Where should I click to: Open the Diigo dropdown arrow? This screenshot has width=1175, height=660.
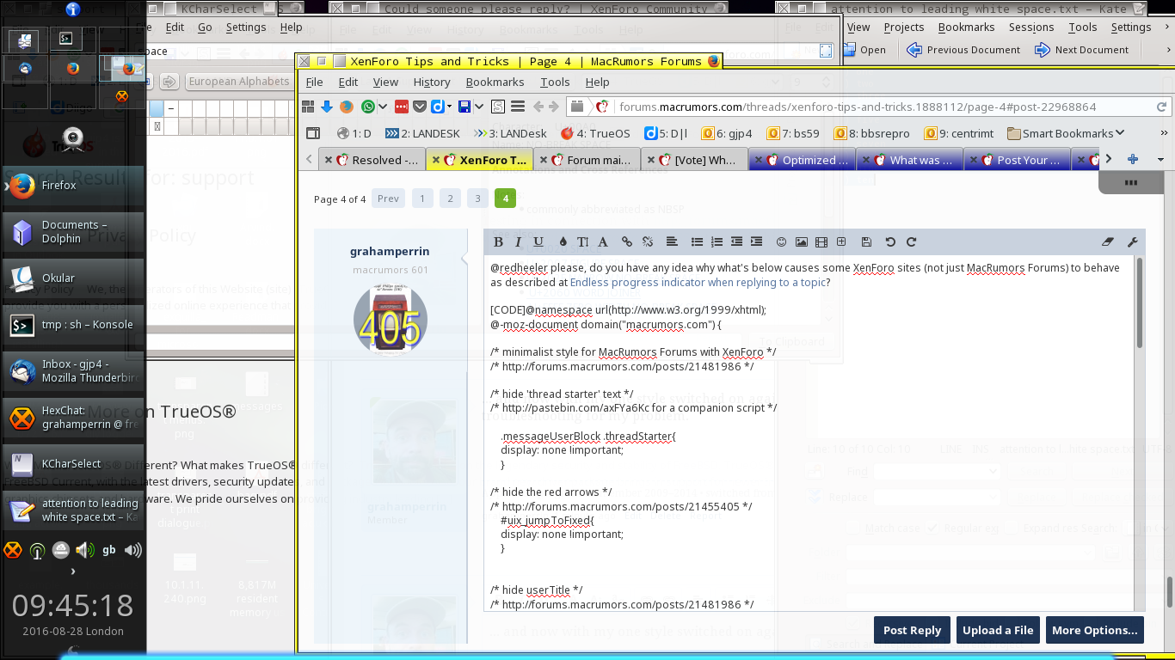pos(450,107)
